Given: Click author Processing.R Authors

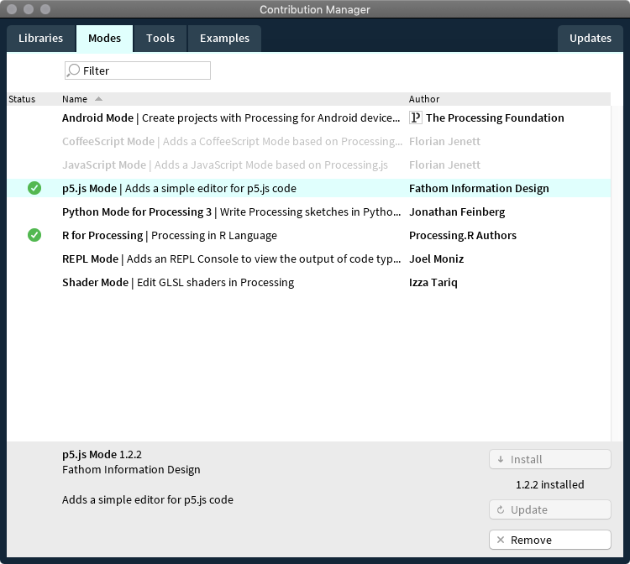Looking at the screenshot, I should (463, 235).
